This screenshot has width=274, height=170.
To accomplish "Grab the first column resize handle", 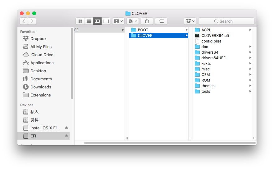I will 127,138.
